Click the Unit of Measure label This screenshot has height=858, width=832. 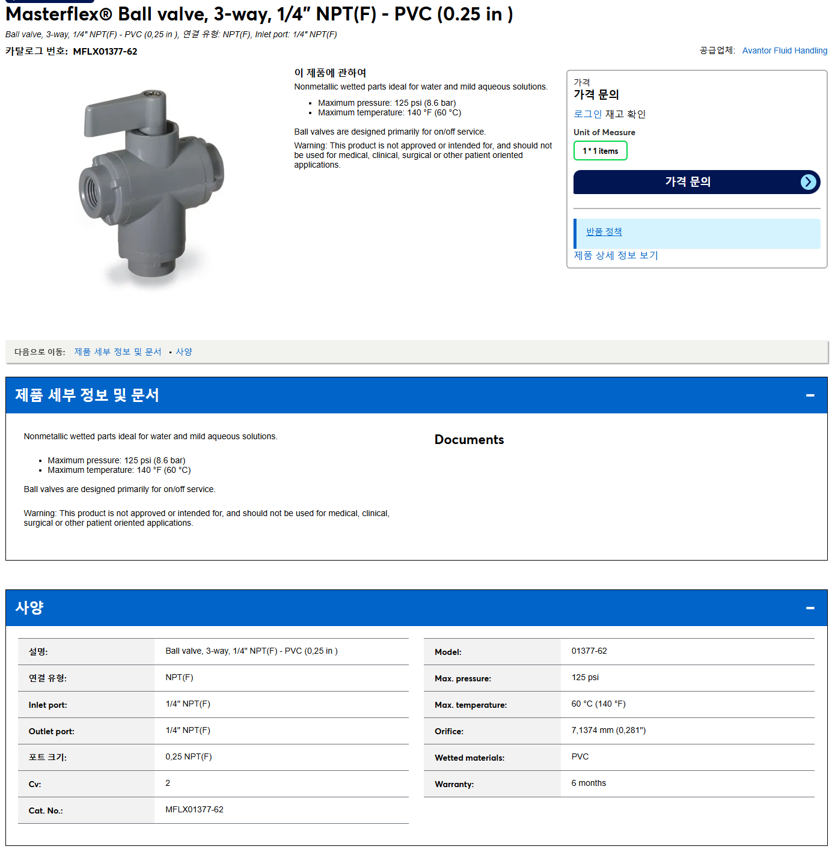(604, 132)
